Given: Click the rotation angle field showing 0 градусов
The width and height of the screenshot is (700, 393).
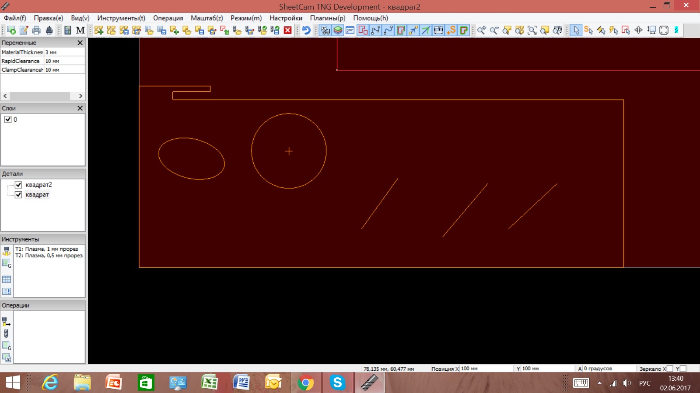Looking at the screenshot, I should [x=609, y=369].
